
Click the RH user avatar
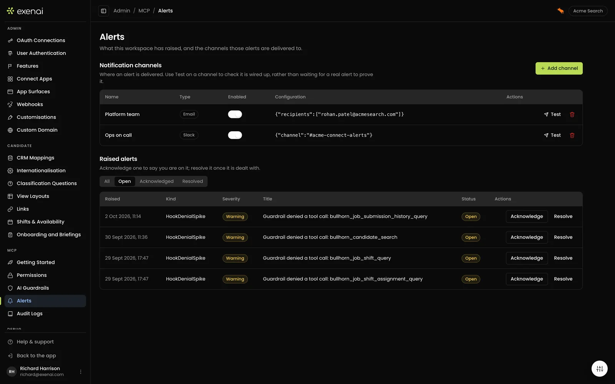(x=12, y=372)
